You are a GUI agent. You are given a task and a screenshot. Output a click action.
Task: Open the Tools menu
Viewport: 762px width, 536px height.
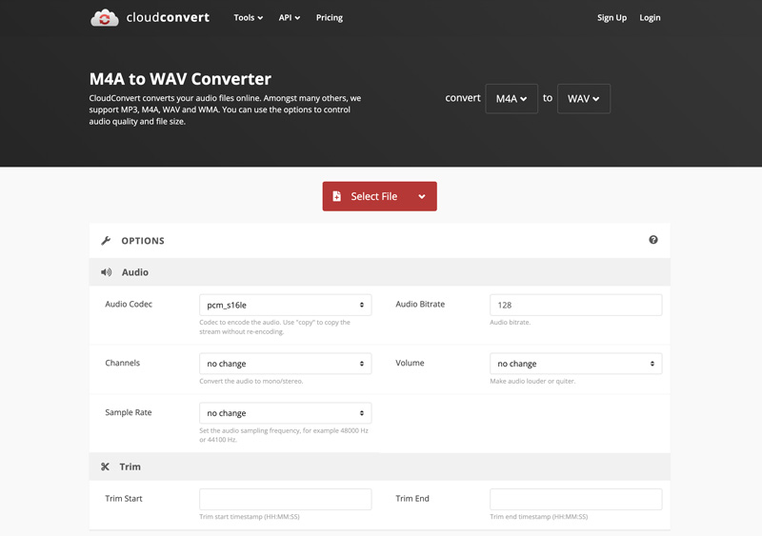pos(248,17)
